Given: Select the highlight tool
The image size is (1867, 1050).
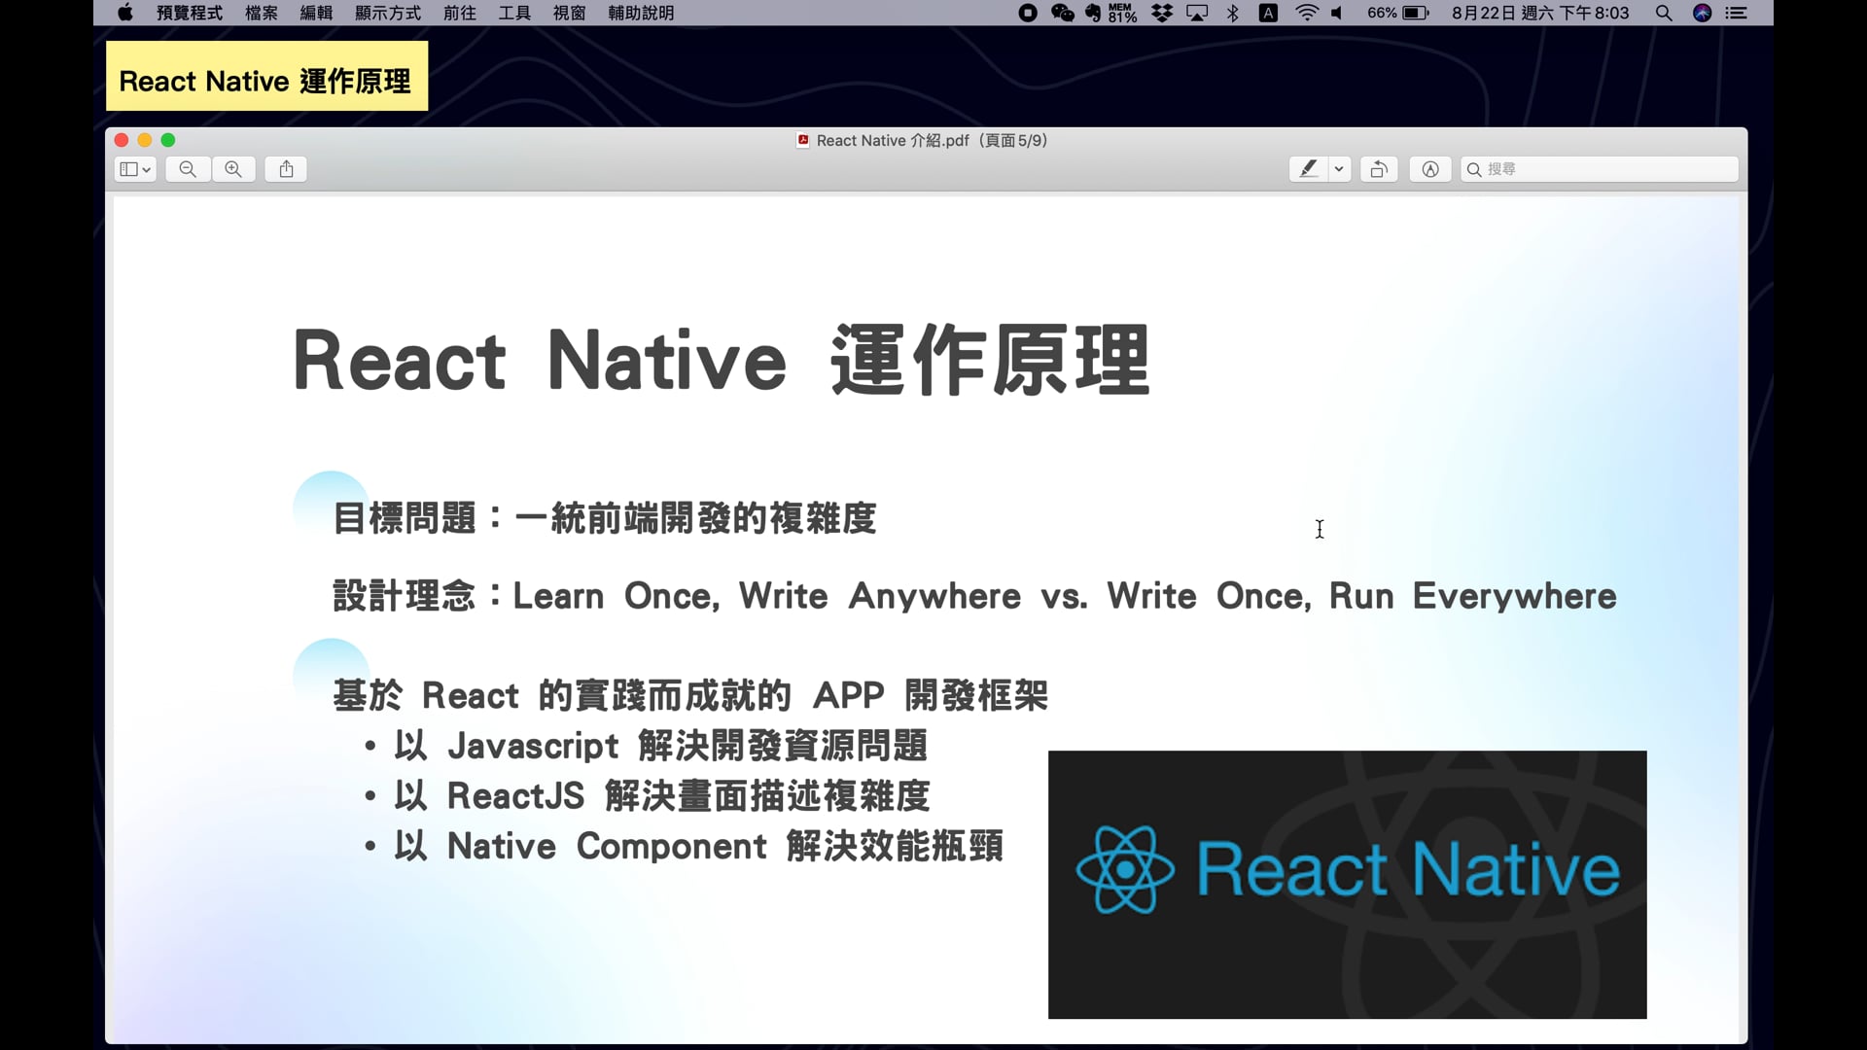Looking at the screenshot, I should (1310, 168).
